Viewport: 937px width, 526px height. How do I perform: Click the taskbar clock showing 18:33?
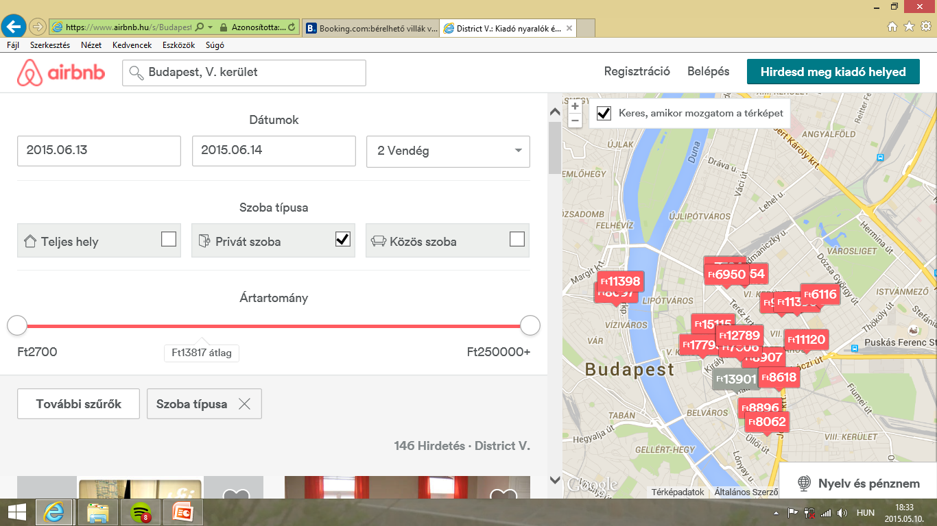pyautogui.click(x=905, y=508)
